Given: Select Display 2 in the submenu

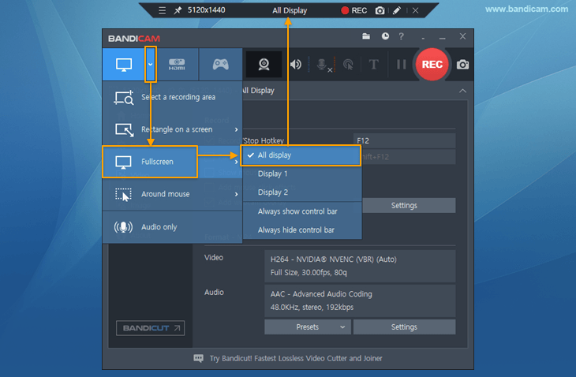Looking at the screenshot, I should [x=302, y=192].
